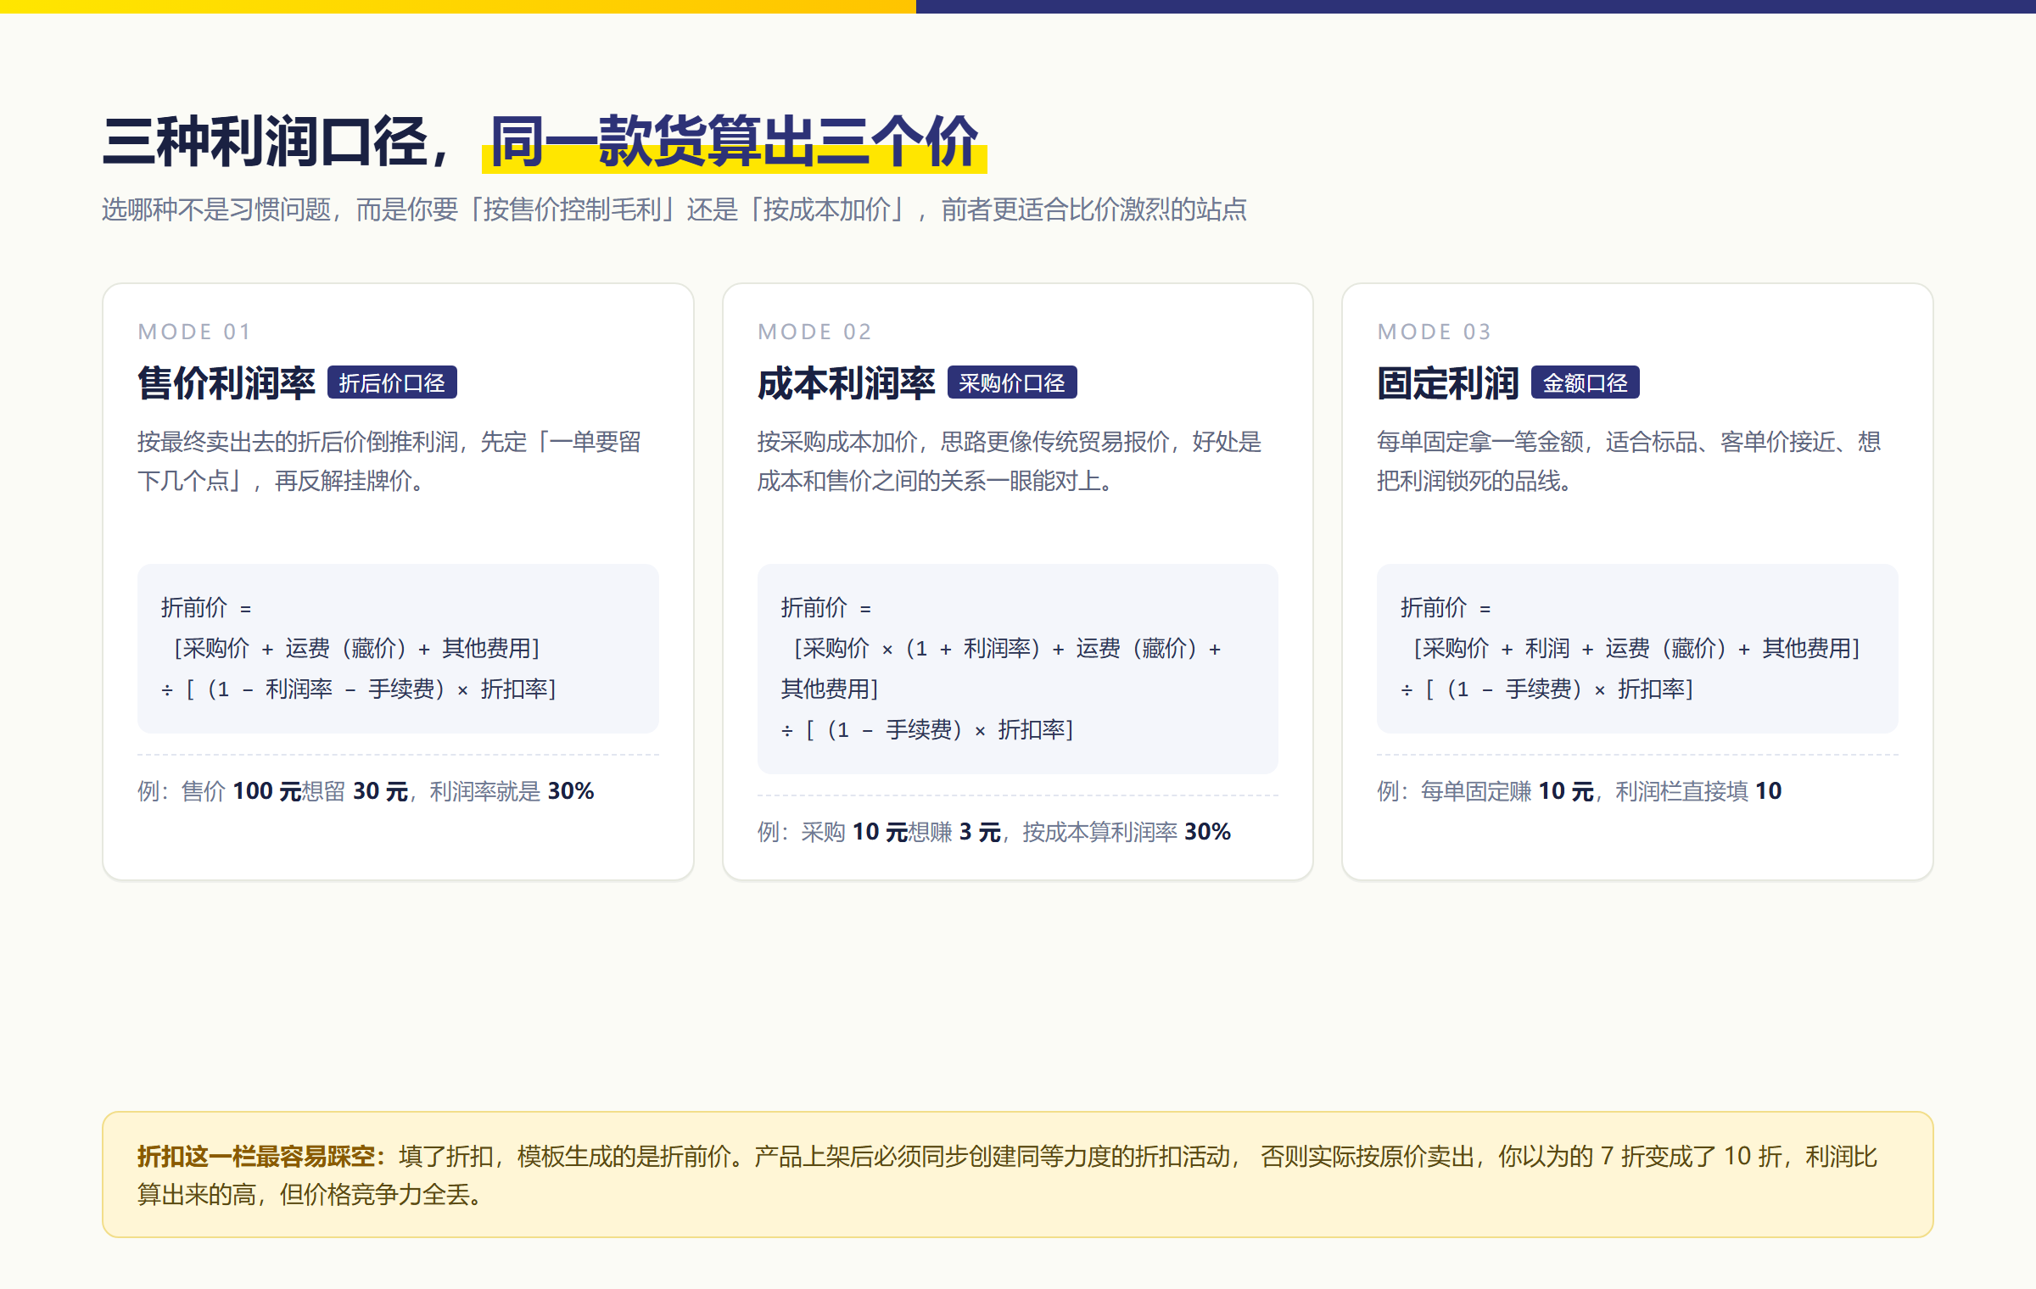Click the 固定利润 card heading

[x=1447, y=383]
